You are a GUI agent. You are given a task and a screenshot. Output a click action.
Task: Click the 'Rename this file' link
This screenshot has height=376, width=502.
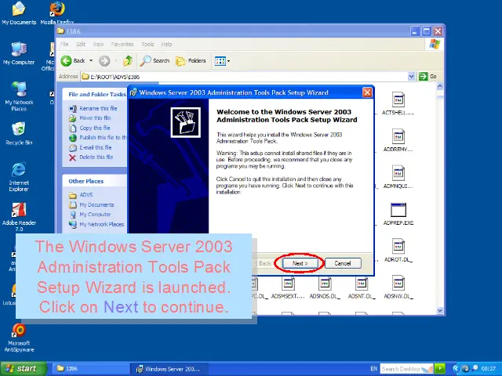point(98,108)
